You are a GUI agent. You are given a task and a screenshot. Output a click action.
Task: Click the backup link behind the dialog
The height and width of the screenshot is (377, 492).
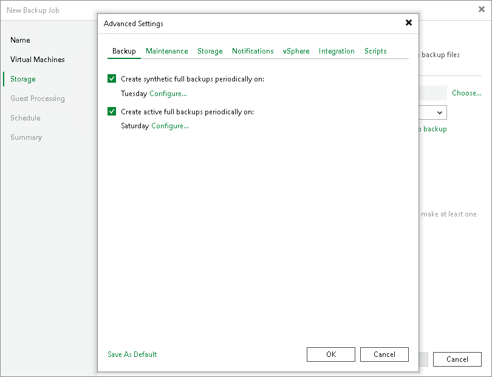[434, 129]
